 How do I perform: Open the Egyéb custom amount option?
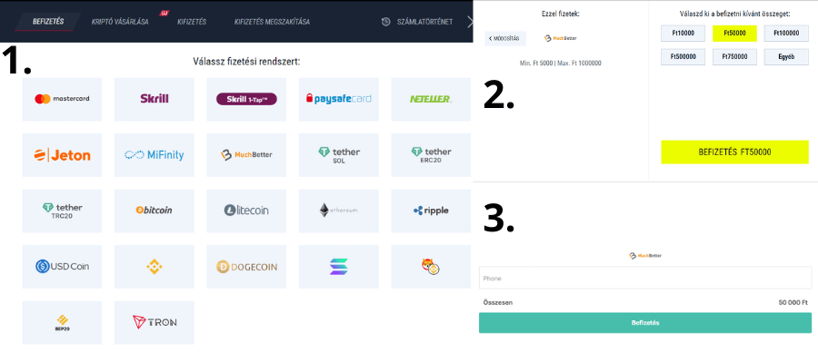tap(786, 56)
